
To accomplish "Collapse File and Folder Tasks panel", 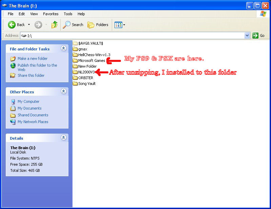I will pos(63,49).
